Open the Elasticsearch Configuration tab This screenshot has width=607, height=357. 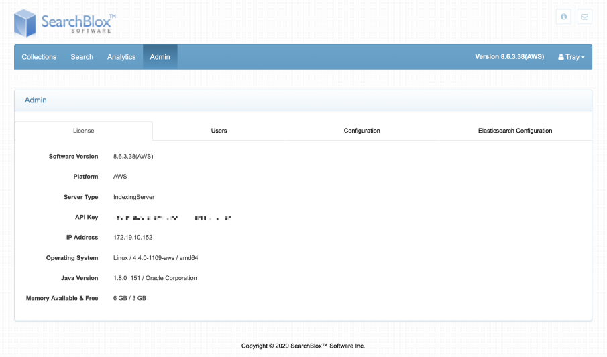(514, 131)
